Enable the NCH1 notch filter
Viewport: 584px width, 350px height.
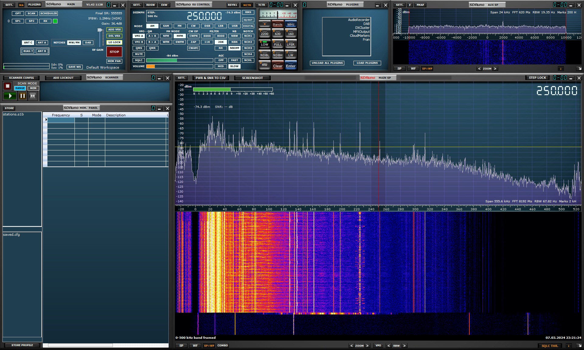tap(248, 36)
